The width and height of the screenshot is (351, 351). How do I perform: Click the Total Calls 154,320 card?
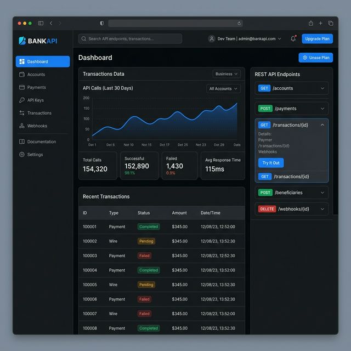point(98,166)
